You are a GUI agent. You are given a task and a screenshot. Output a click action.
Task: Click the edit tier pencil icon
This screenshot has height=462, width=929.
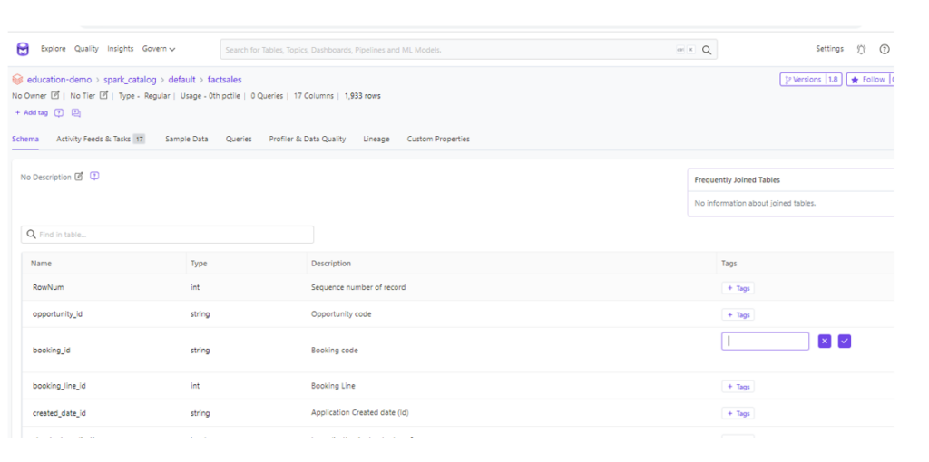[103, 95]
